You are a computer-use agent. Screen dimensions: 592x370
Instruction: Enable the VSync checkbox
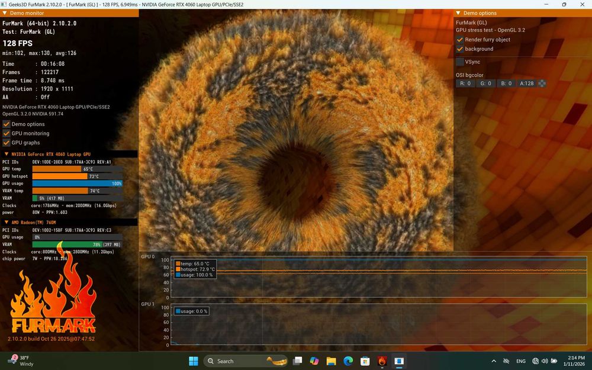coord(460,62)
